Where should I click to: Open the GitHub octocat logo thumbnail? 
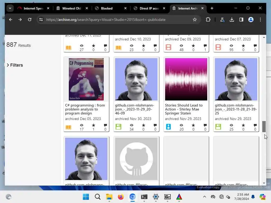[136, 159]
